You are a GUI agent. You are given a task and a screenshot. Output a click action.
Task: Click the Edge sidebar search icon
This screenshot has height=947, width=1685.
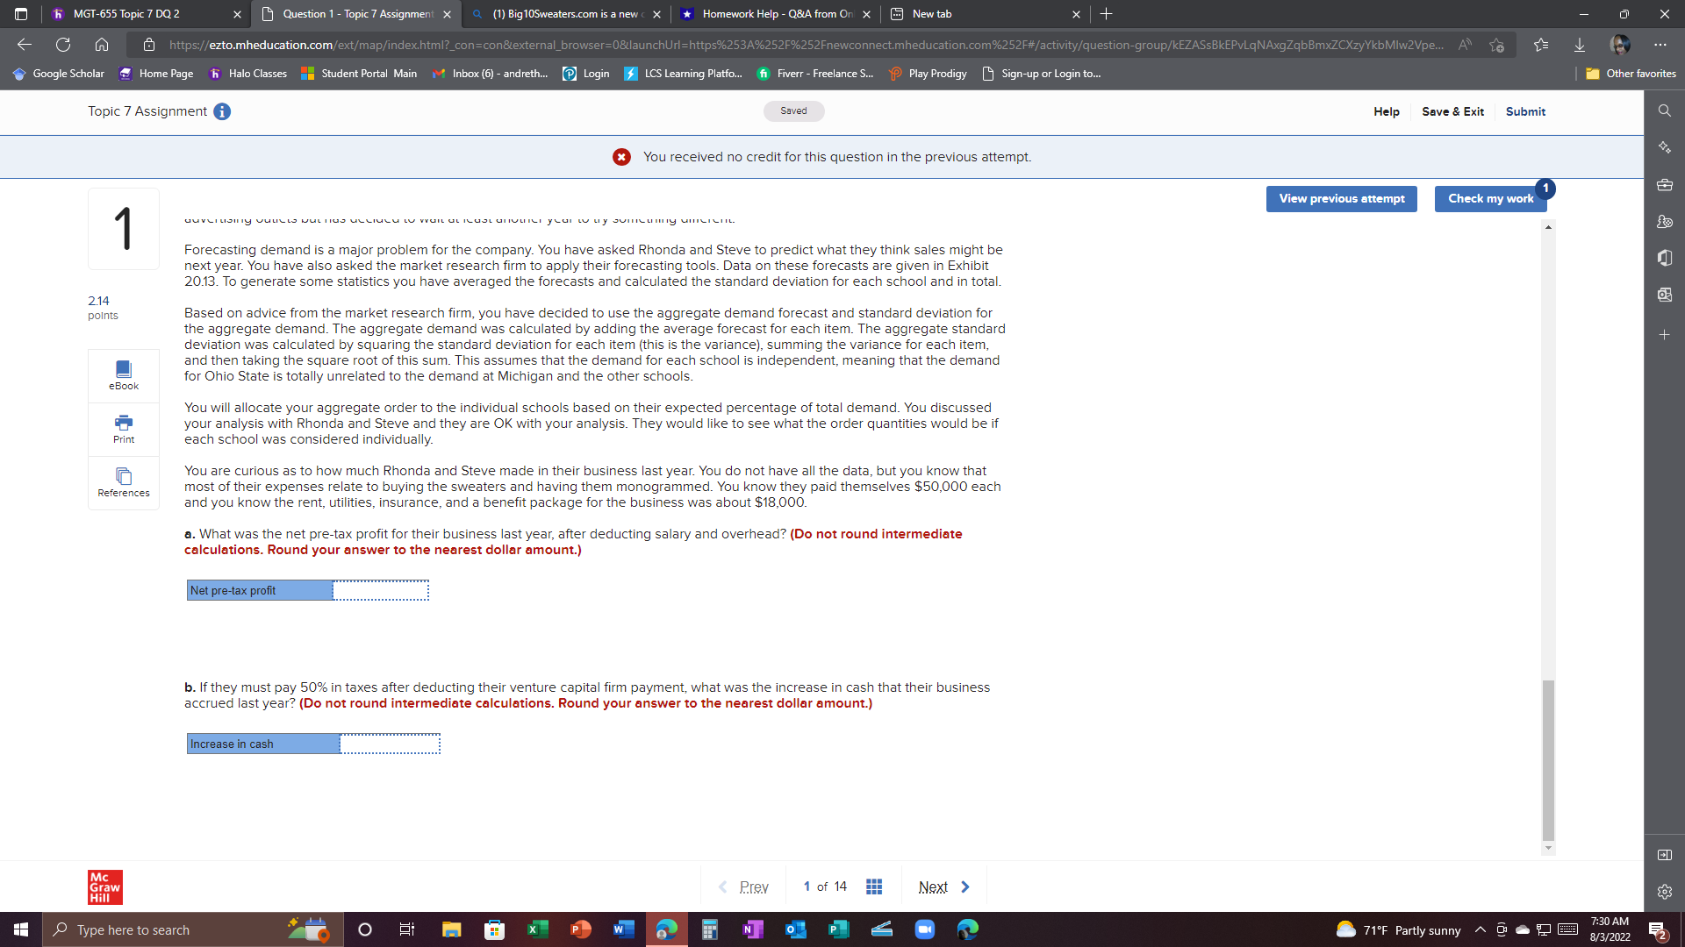tap(1665, 110)
